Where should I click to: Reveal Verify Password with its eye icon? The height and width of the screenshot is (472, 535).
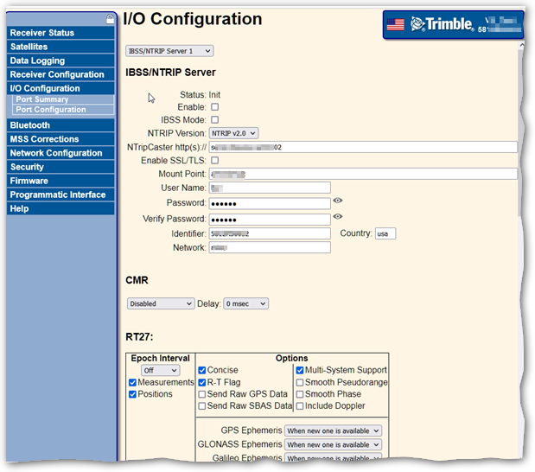click(338, 216)
